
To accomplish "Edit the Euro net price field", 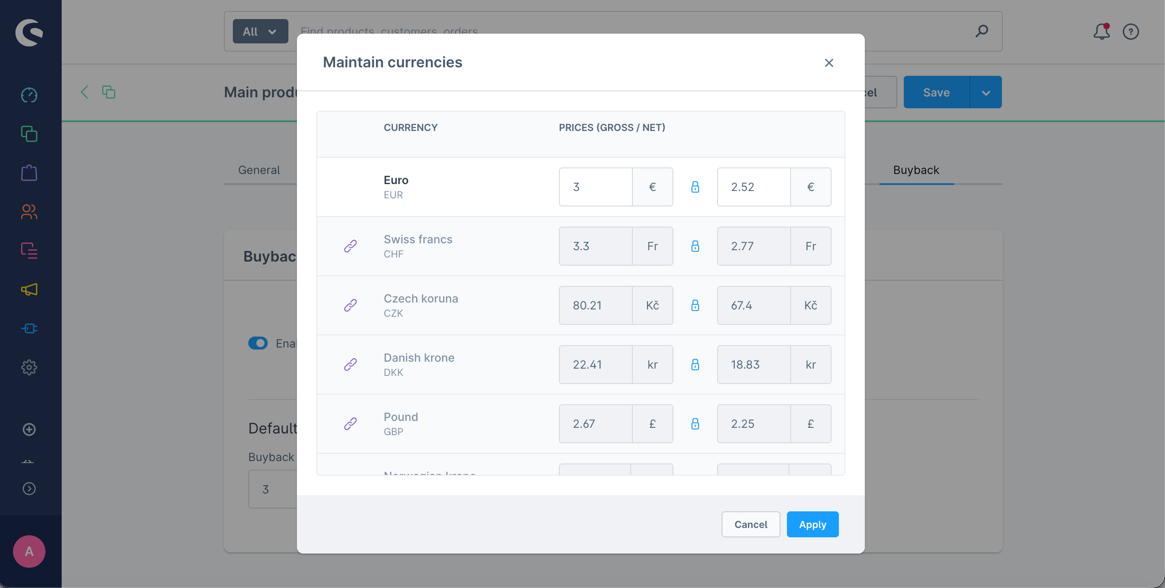I will pos(754,187).
